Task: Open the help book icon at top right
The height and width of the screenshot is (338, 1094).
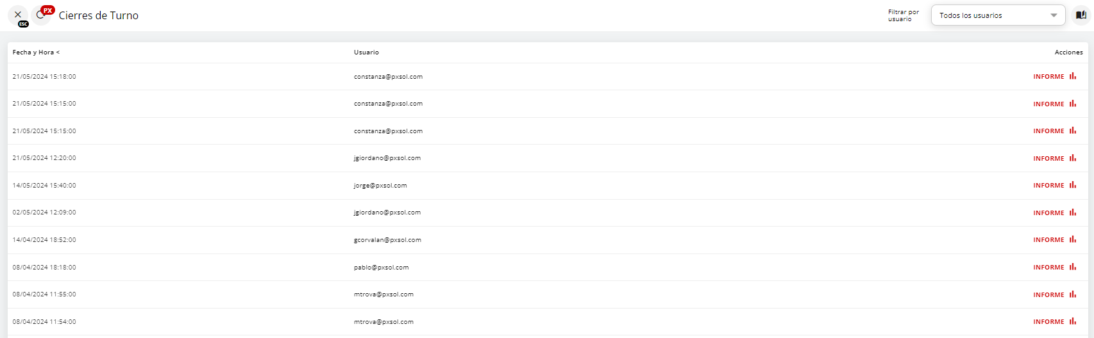Action: point(1081,15)
